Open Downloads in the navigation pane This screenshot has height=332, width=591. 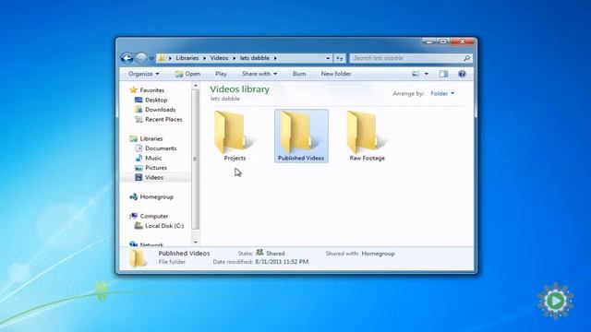click(160, 110)
